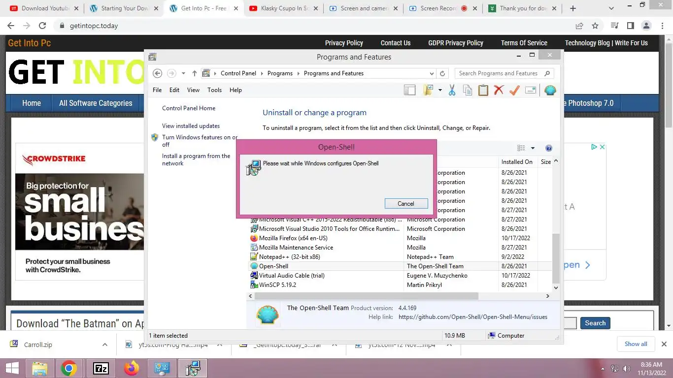This screenshot has width=673, height=378.
Task: Click the Windows Installer taskbar icon
Action: 192,368
